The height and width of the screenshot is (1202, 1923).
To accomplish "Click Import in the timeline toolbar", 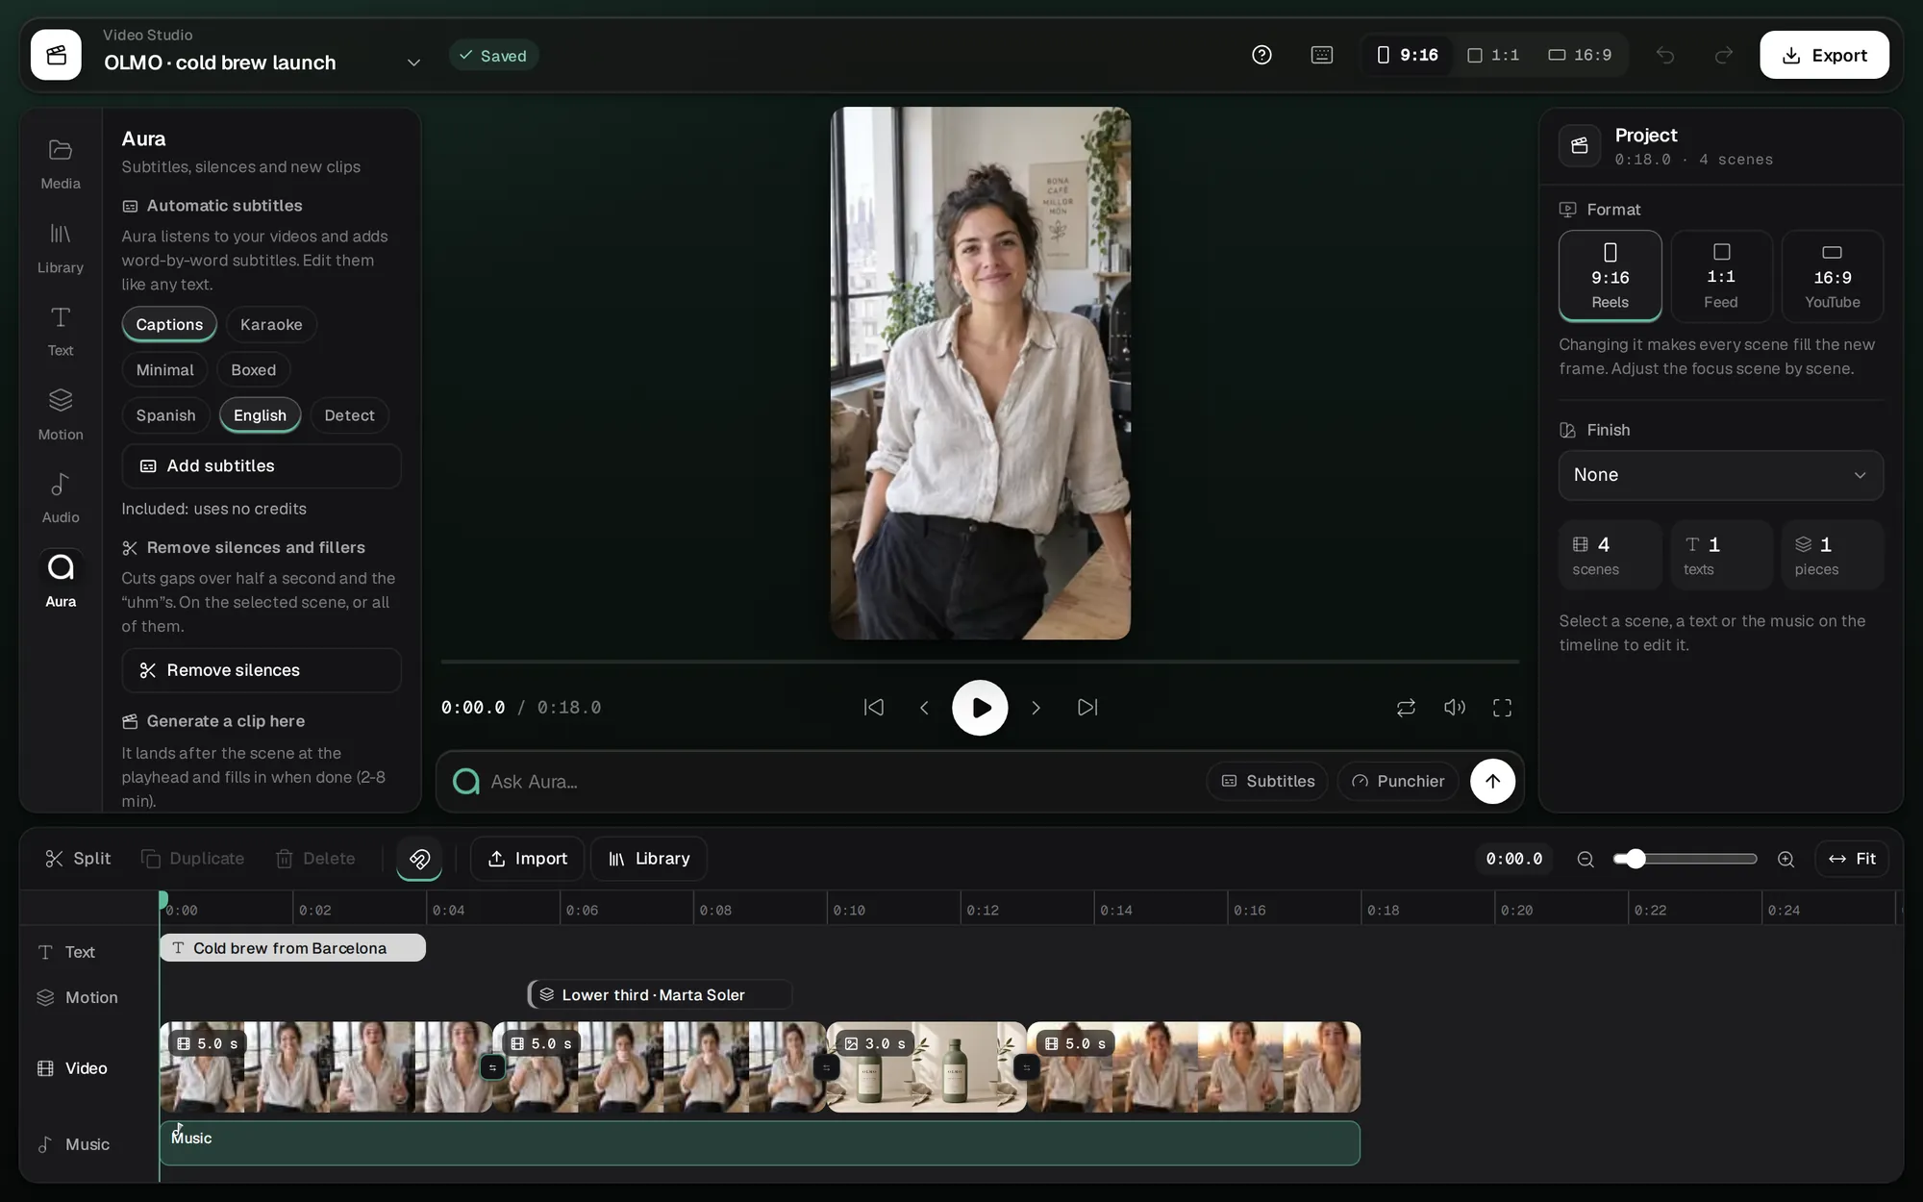I will pos(527,859).
